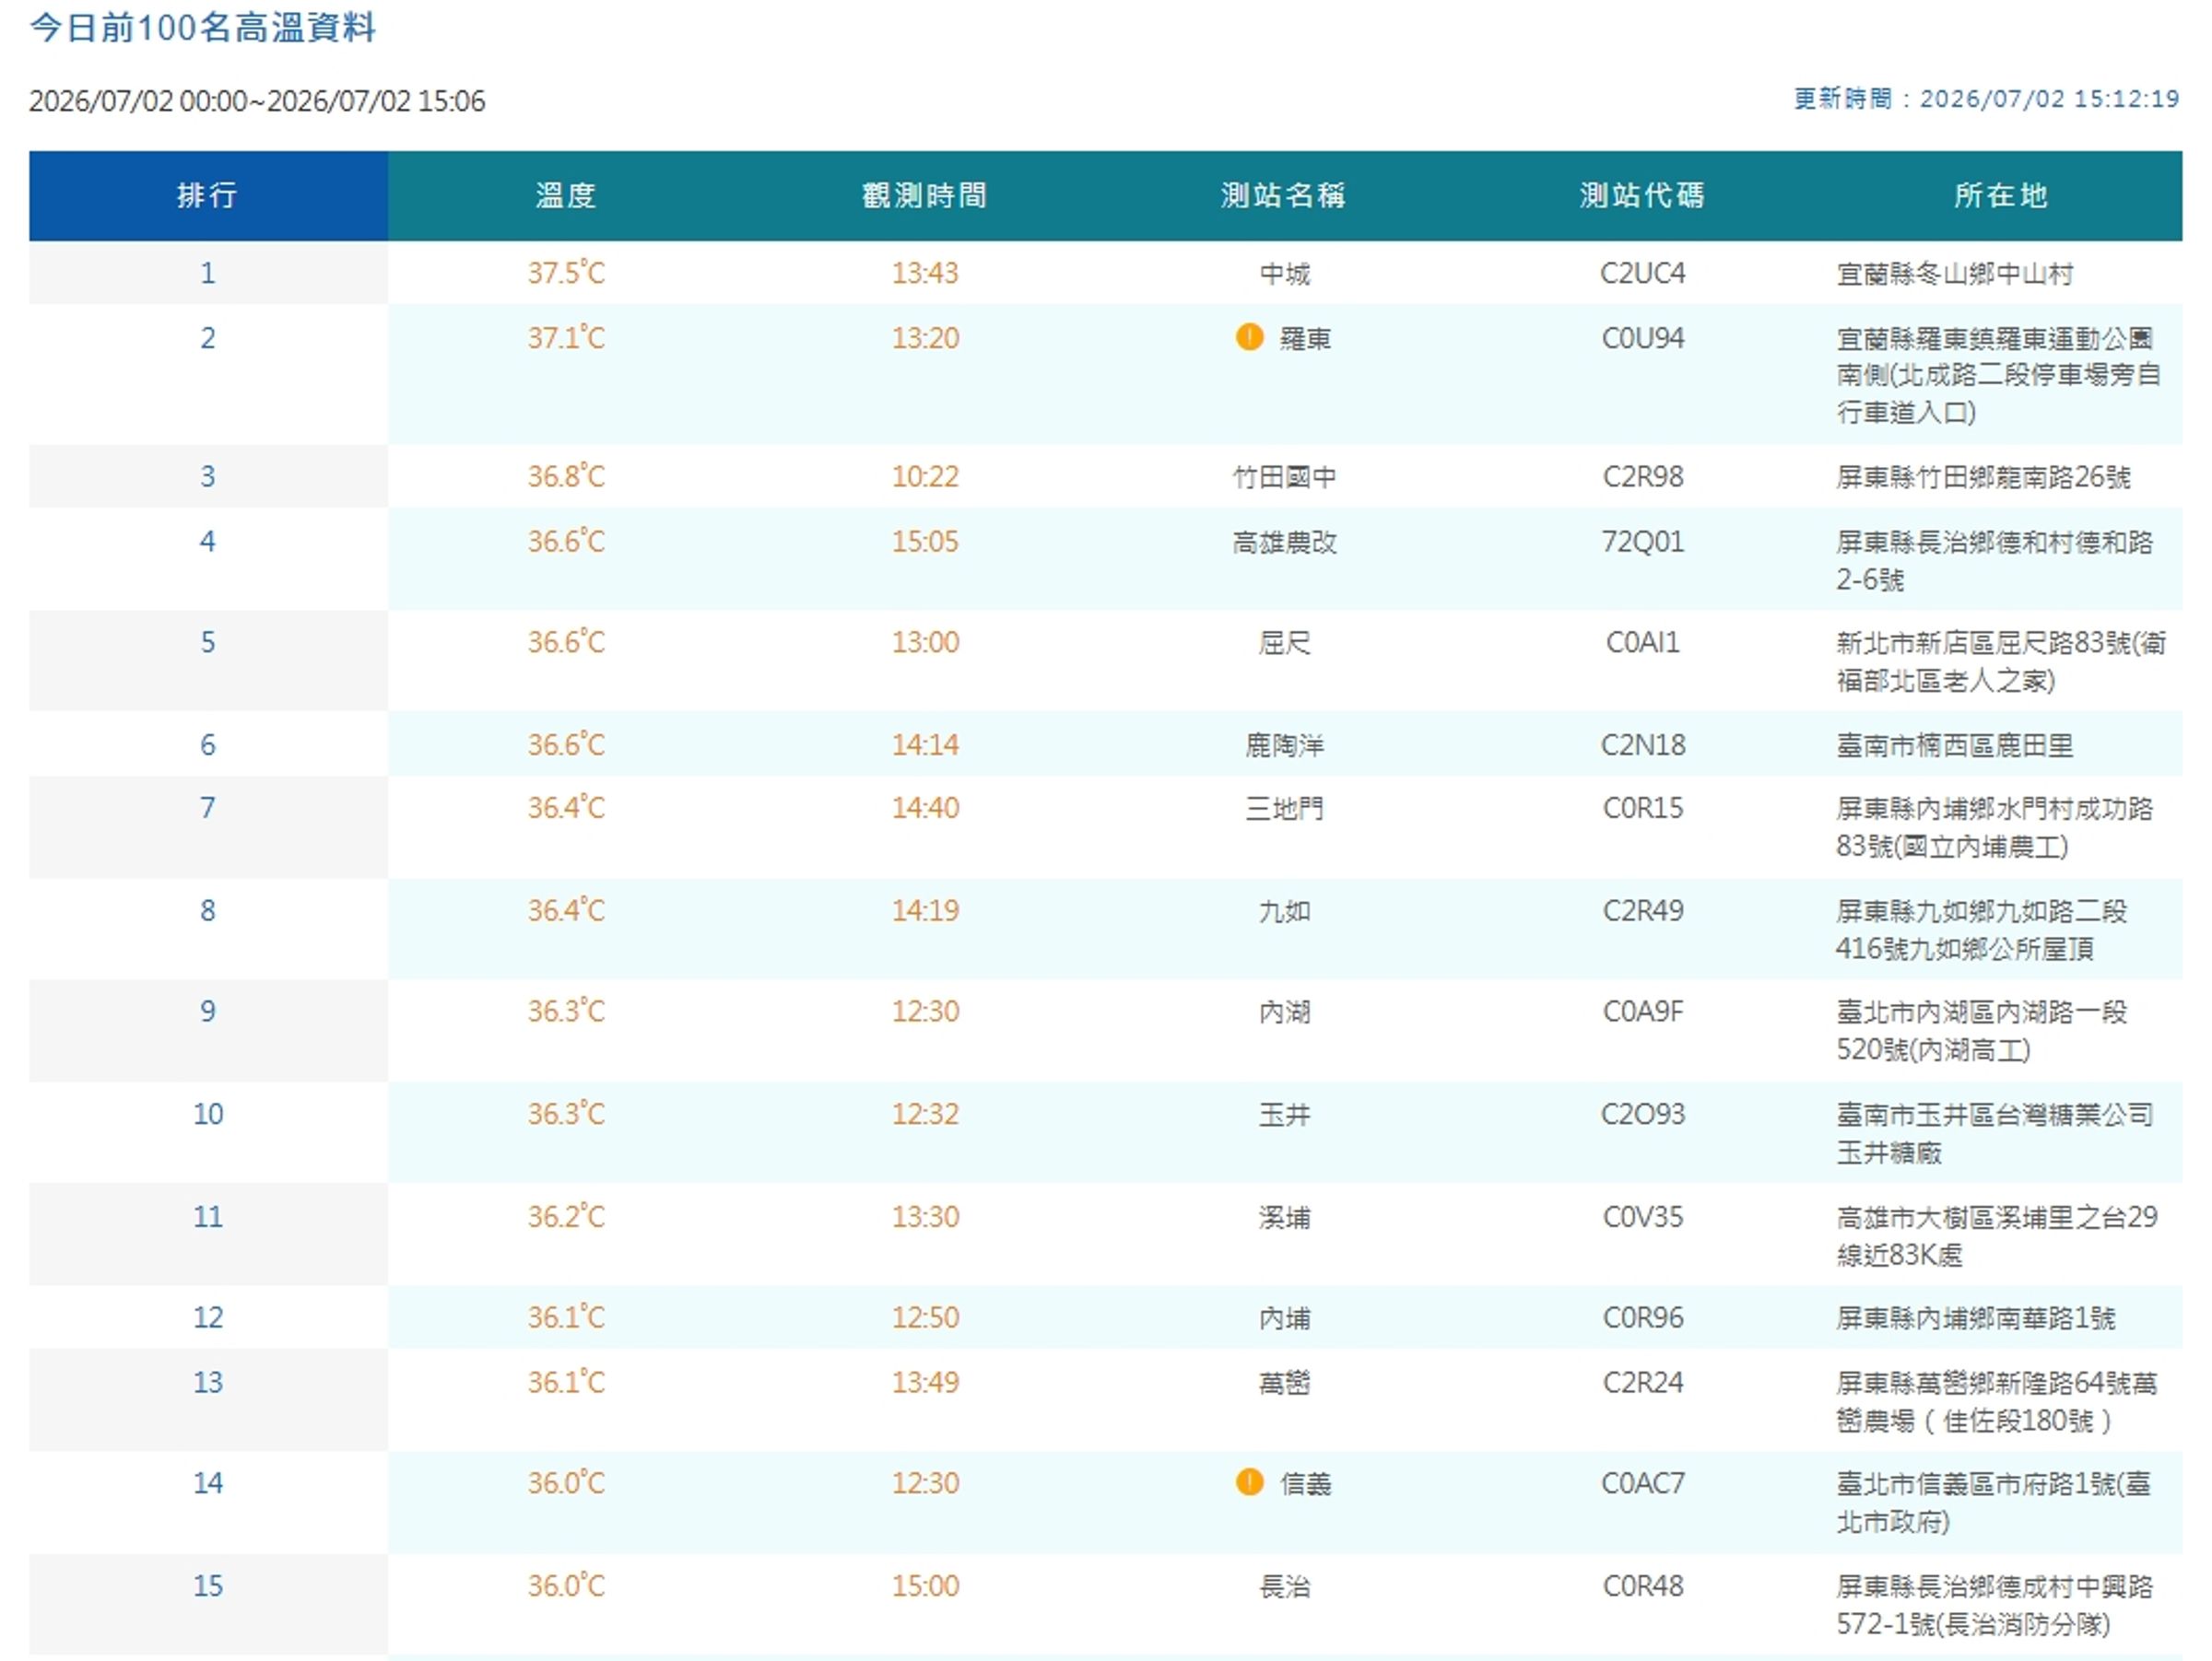The height and width of the screenshot is (1661, 2212).
Task: Click address 臺南市楠西區鹿田里
Action: pos(1954,744)
